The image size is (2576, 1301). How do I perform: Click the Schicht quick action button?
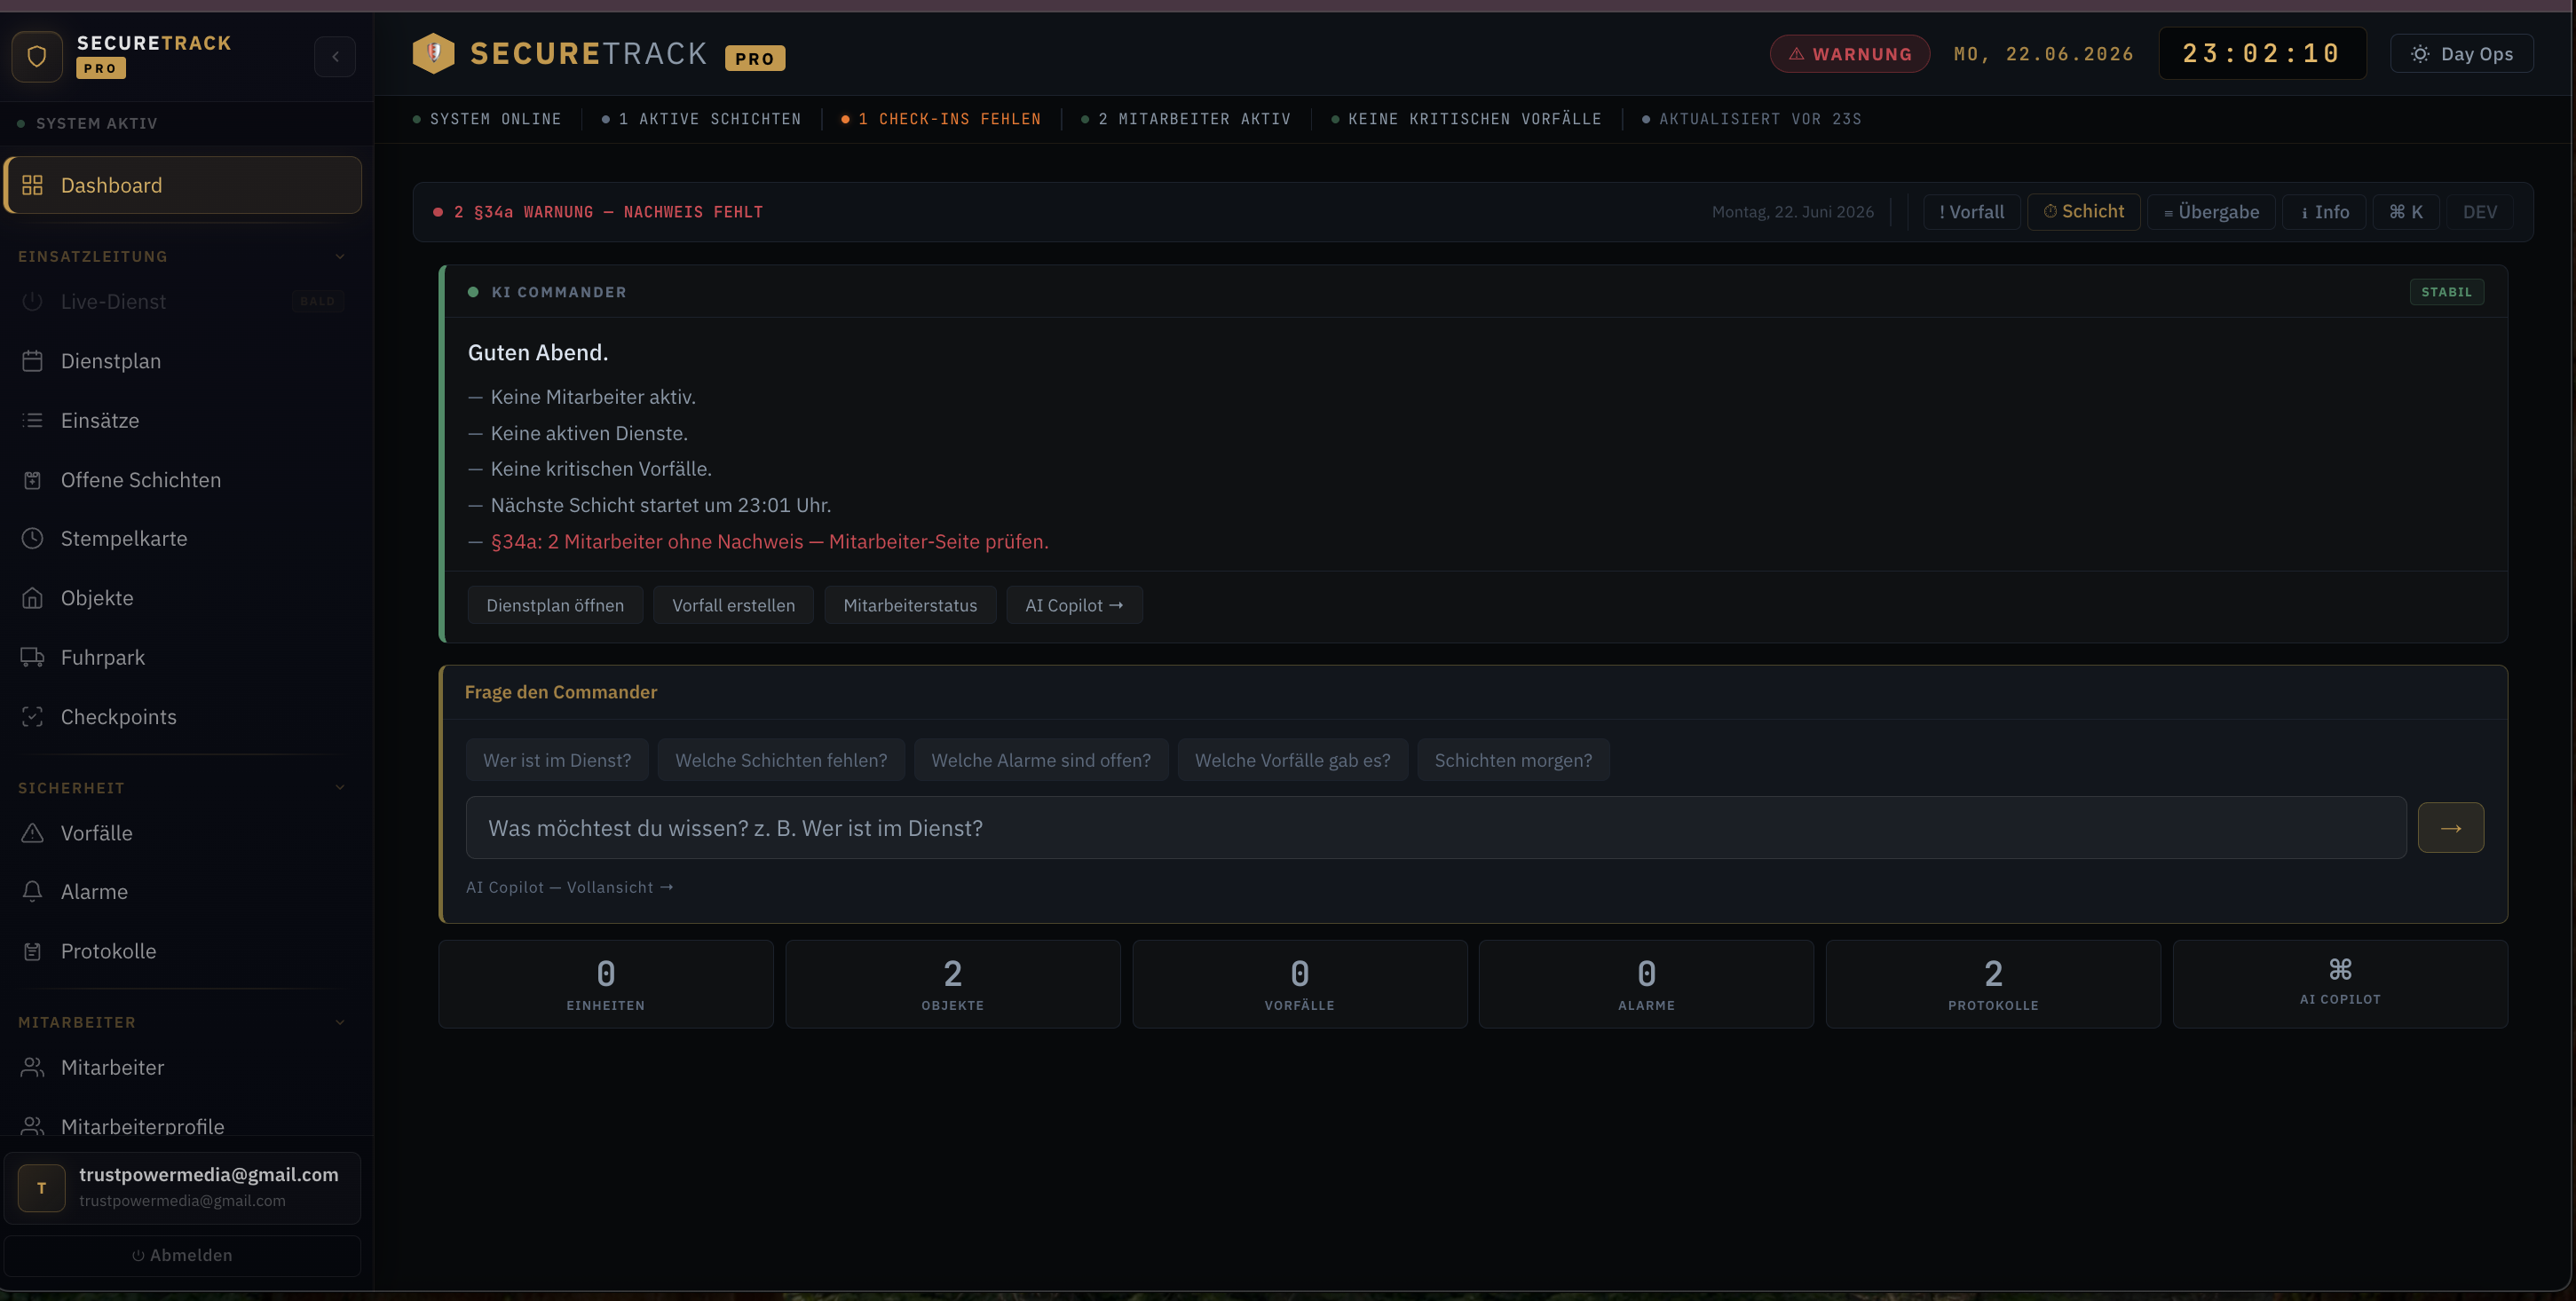pyautogui.click(x=2083, y=212)
